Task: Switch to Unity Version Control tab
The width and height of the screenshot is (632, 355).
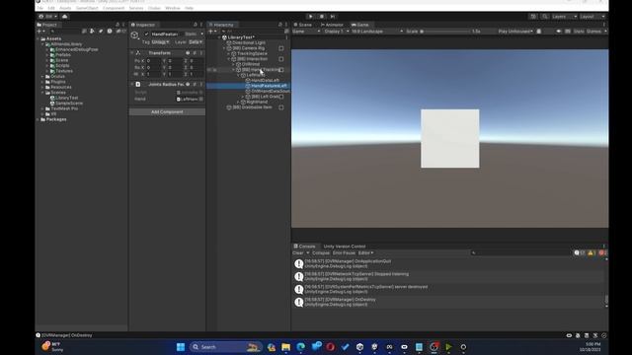Action: coord(345,247)
